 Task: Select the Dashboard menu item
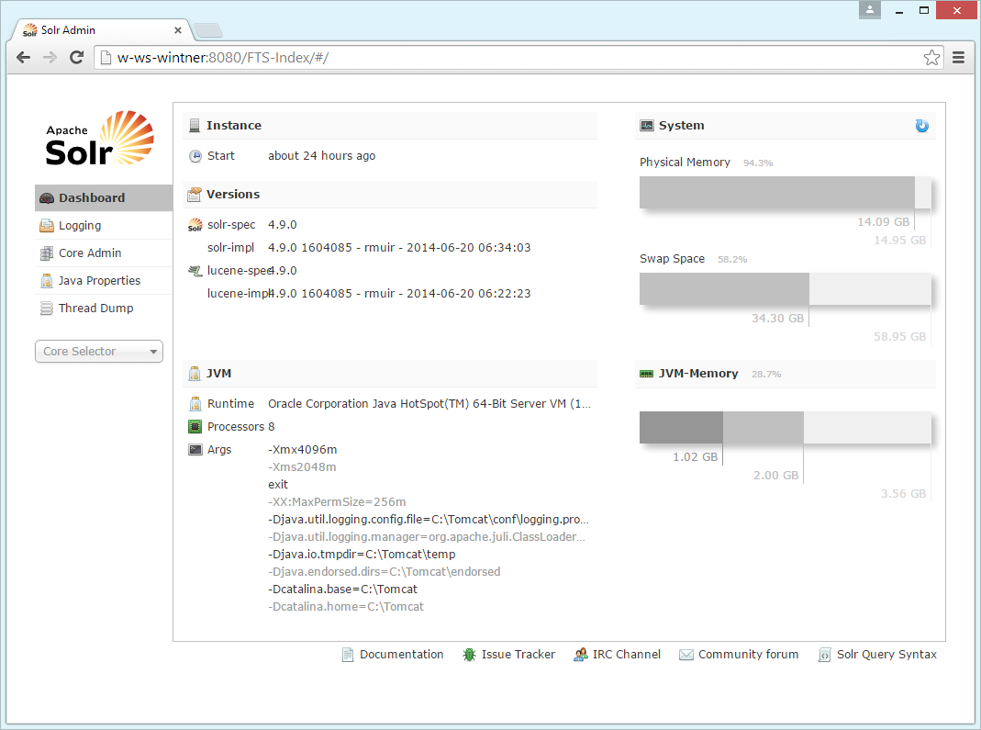[92, 198]
